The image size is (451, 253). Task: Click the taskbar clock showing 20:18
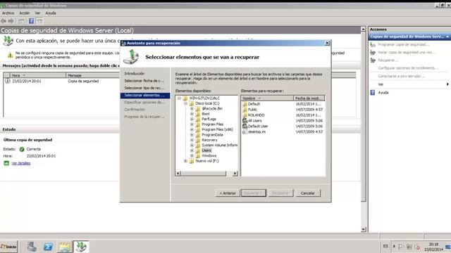tap(433, 247)
